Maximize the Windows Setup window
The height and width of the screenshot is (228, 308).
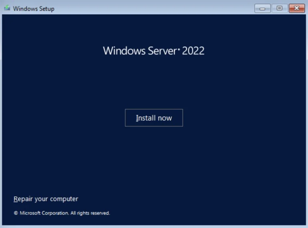(279, 8)
